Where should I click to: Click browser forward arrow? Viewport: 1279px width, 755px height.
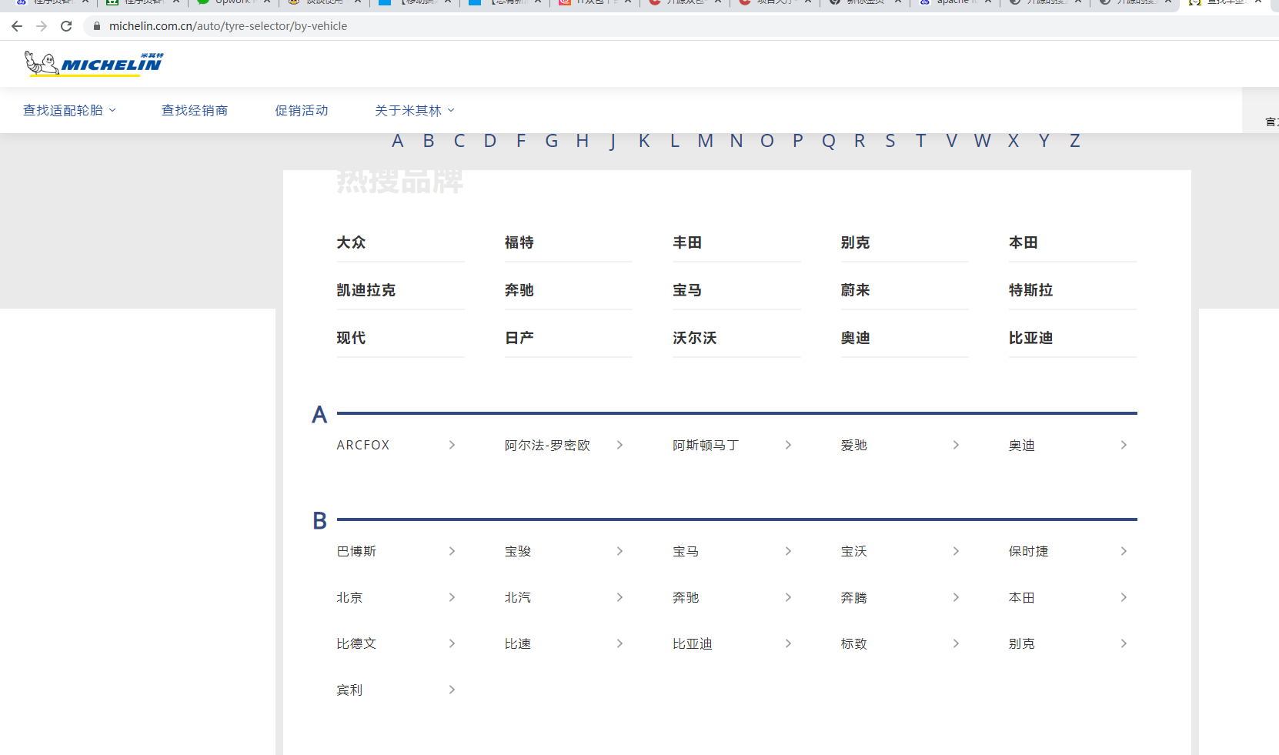[42, 26]
